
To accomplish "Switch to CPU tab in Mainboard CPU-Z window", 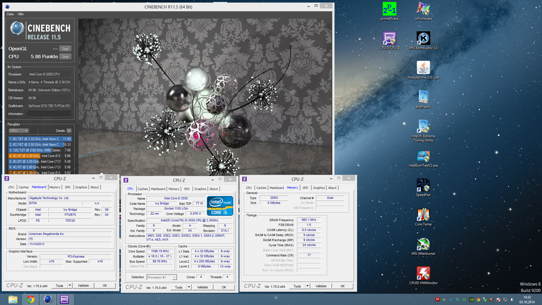I will click(x=11, y=187).
